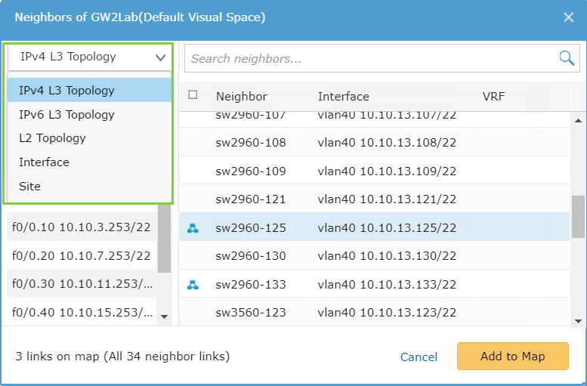Click the Cancel link
Image resolution: width=587 pixels, height=386 pixels.
(419, 357)
